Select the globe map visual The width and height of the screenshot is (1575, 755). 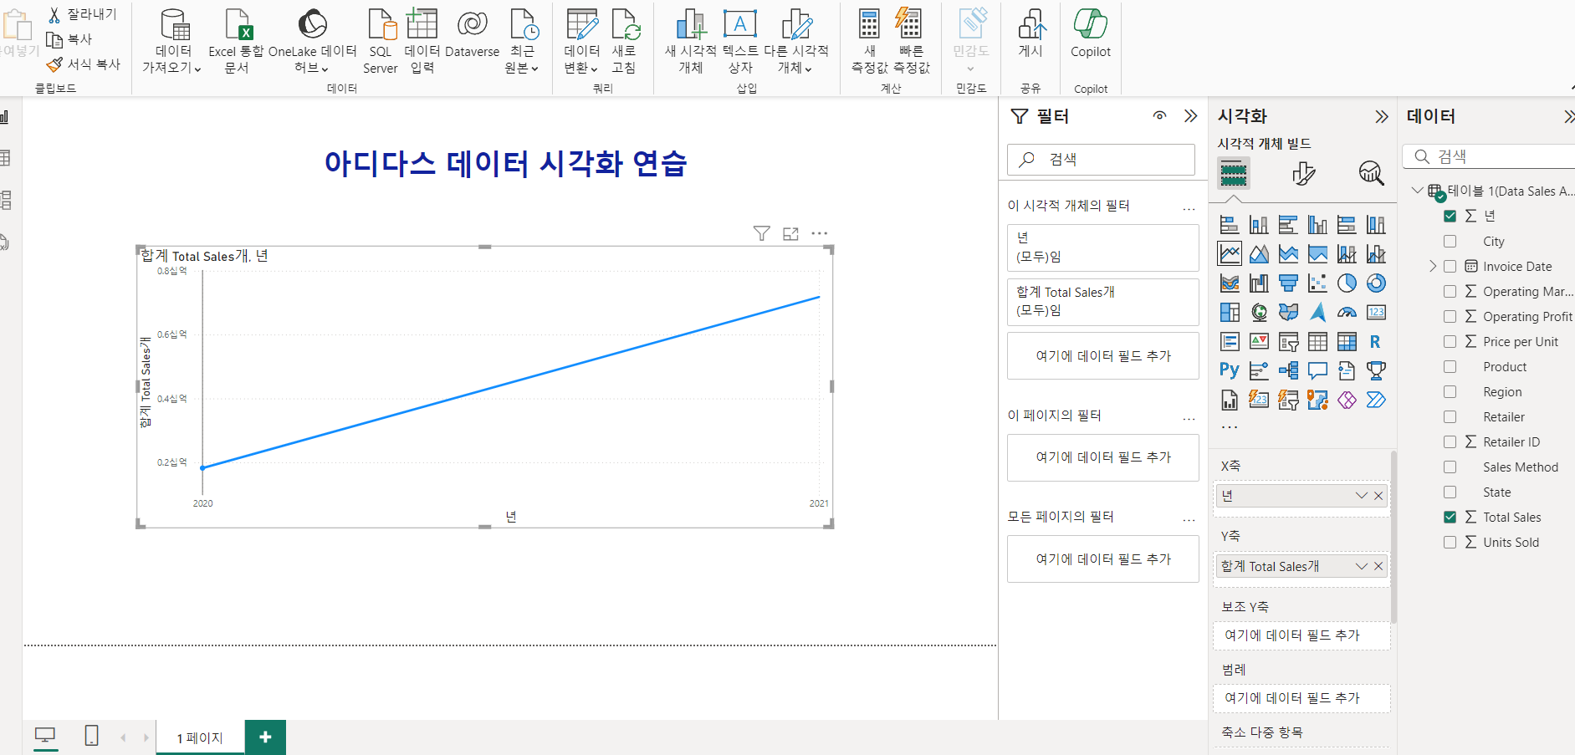(1259, 312)
